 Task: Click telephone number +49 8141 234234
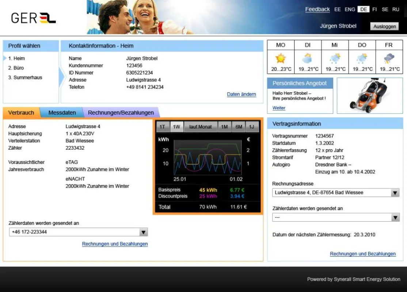point(145,87)
